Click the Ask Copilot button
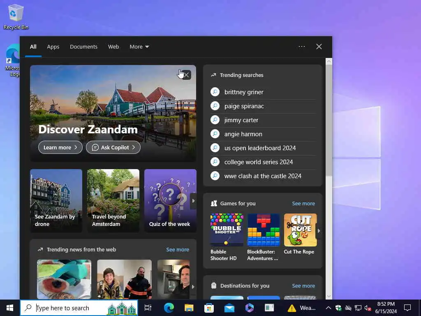 tap(113, 148)
